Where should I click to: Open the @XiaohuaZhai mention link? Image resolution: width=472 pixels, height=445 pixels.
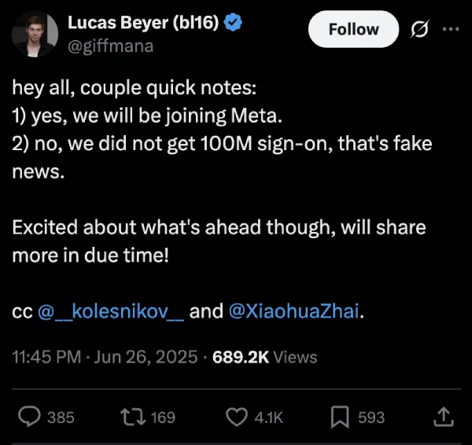(293, 311)
